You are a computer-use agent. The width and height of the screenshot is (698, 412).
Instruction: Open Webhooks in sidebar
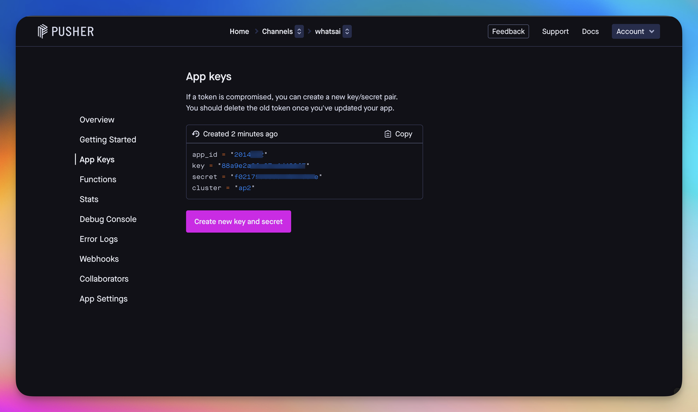99,259
